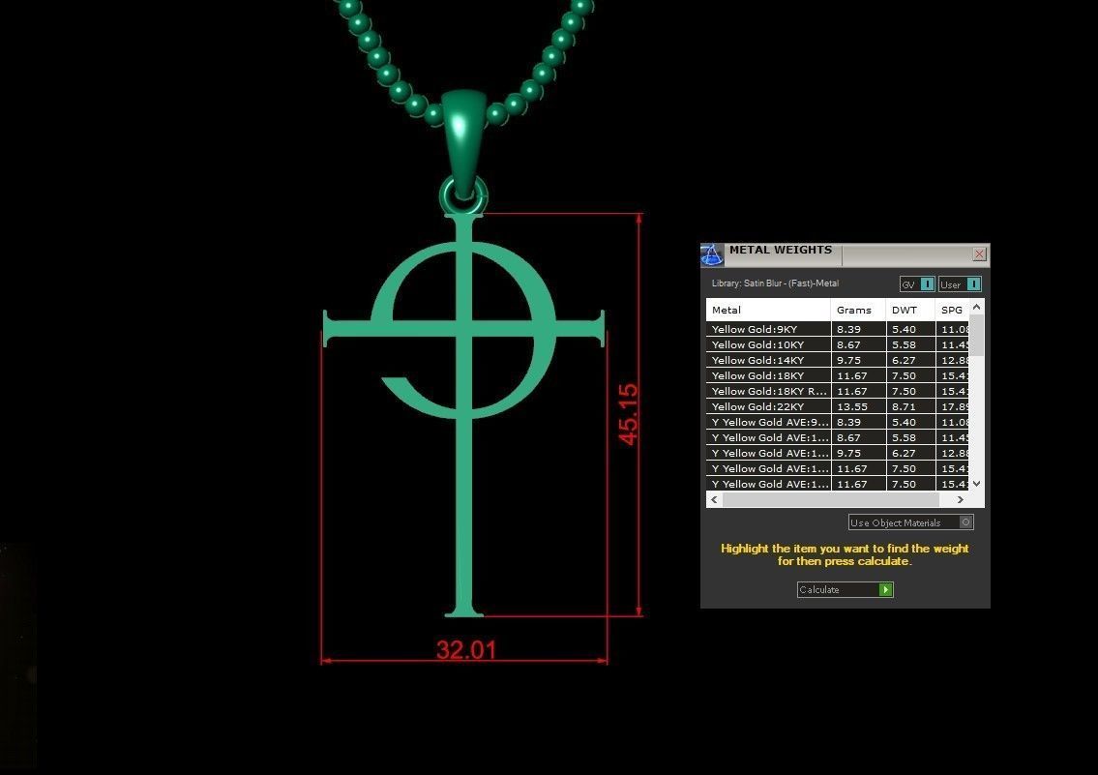Viewport: 1098px width, 775px height.
Task: Click the Calculate button
Action: tap(845, 589)
